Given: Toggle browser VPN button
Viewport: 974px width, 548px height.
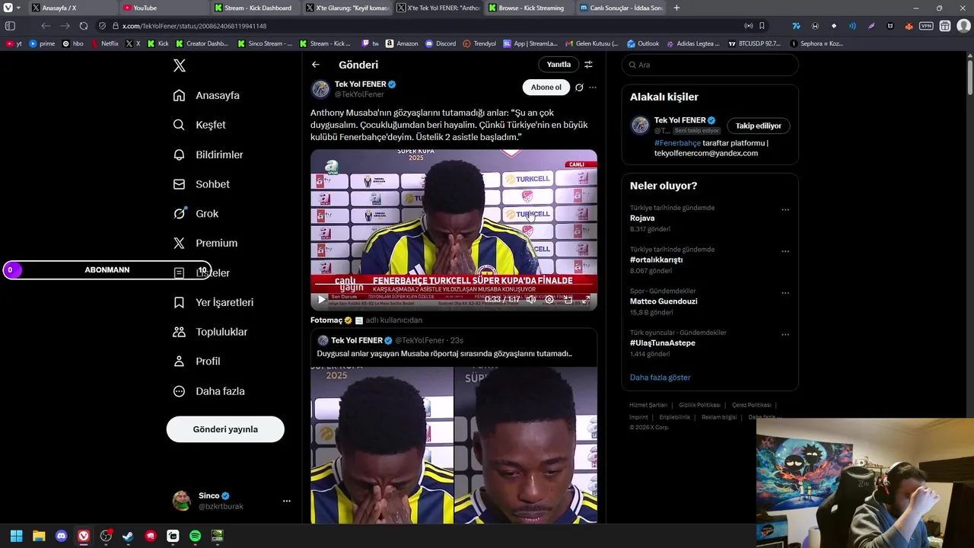Looking at the screenshot, I should pyautogui.click(x=926, y=26).
